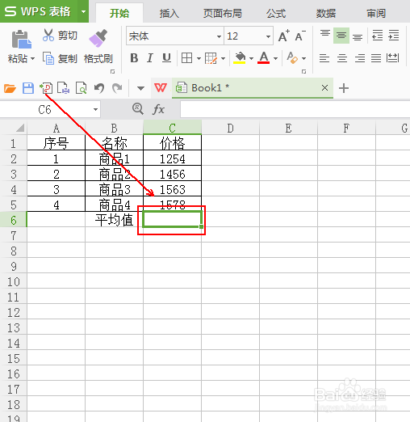
Task: Select column D header
Action: pos(230,128)
